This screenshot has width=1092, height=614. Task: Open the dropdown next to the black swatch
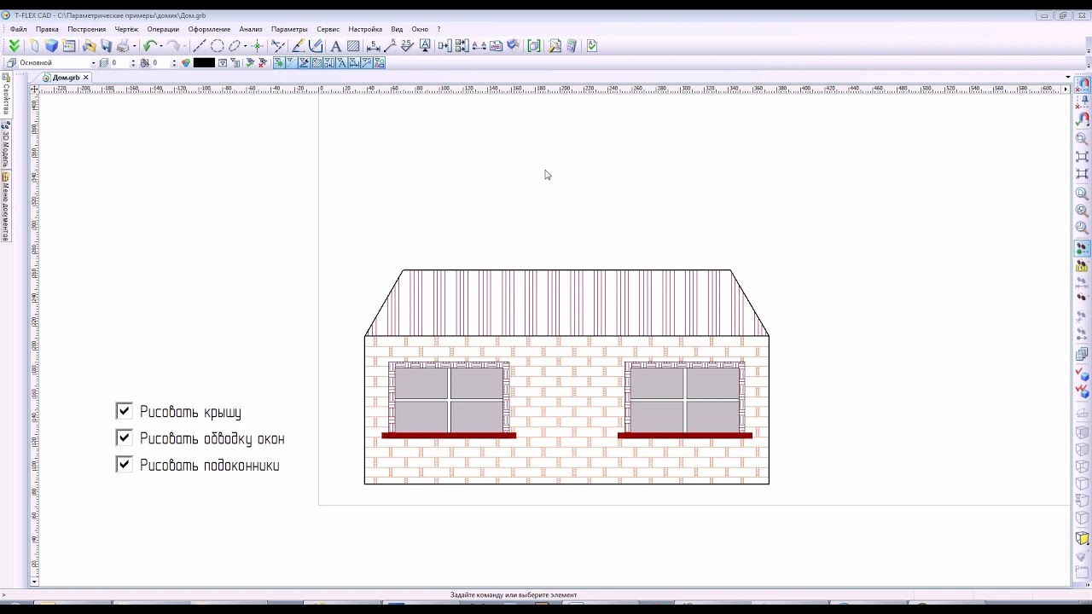223,63
